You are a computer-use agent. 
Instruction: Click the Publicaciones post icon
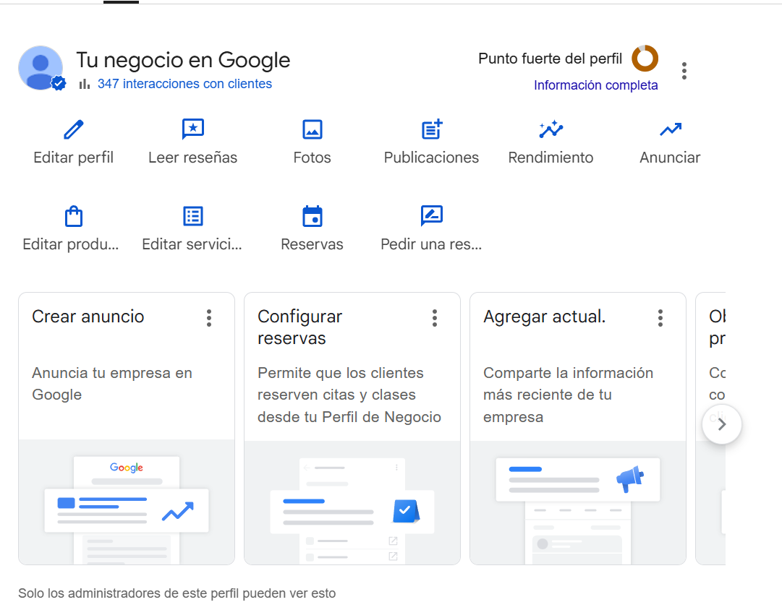pyautogui.click(x=432, y=130)
